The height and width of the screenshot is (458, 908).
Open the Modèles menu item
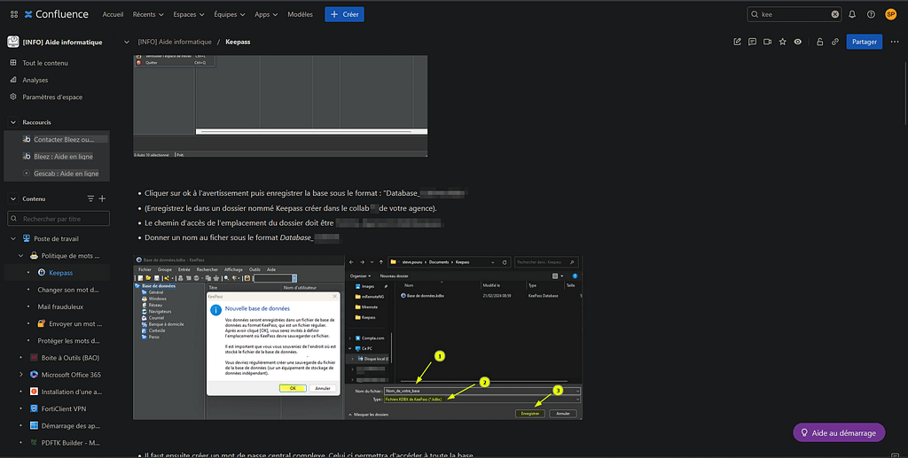click(300, 14)
